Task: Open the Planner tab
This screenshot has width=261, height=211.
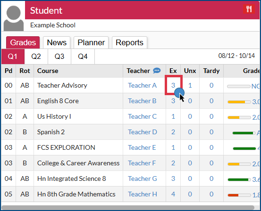Action: point(91,42)
